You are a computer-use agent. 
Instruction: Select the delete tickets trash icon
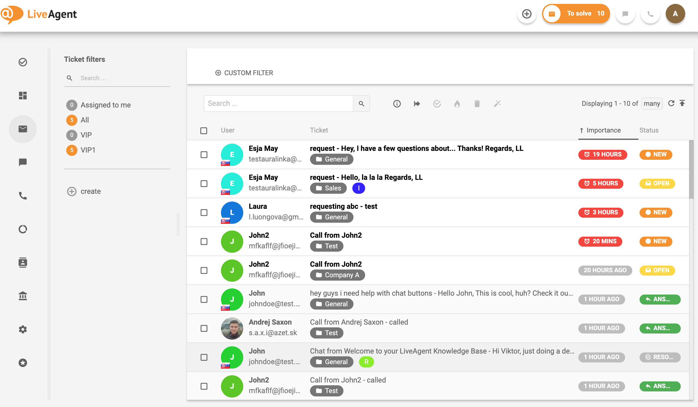(477, 104)
